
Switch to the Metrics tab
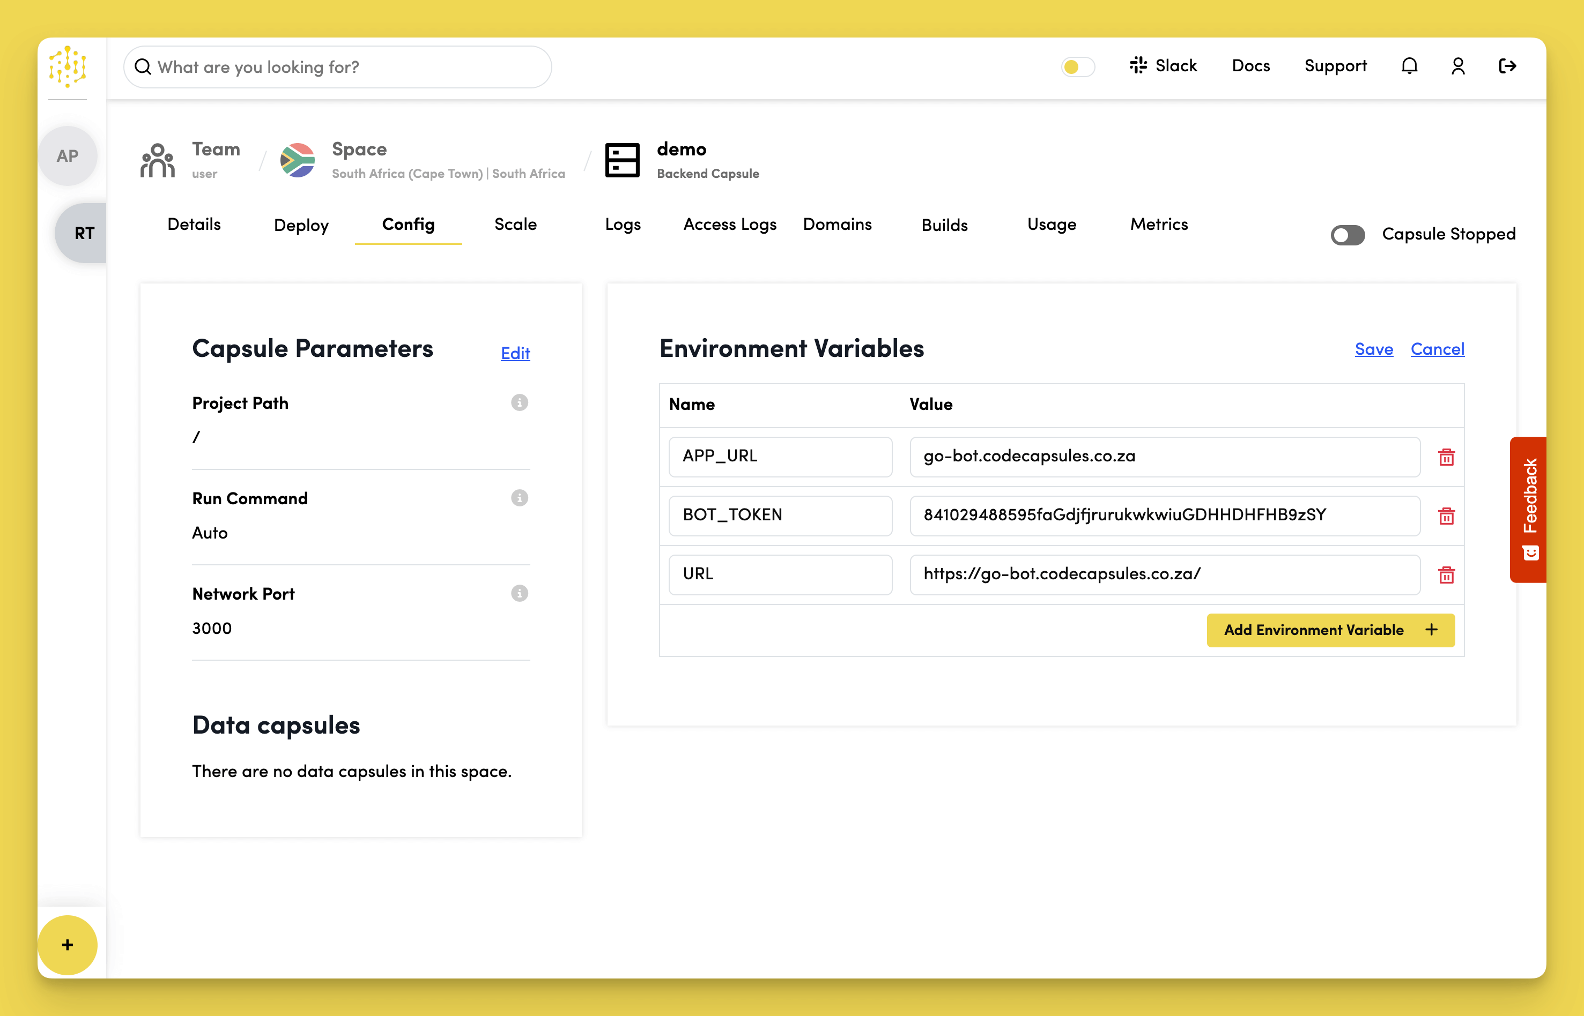pyautogui.click(x=1158, y=225)
